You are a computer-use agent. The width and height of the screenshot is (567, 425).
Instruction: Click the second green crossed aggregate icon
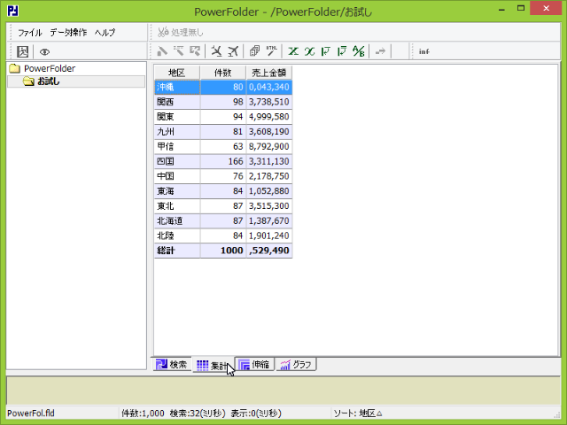(309, 51)
